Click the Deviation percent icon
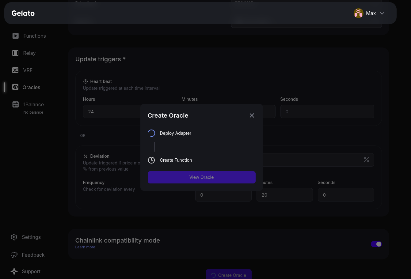The image size is (411, 279). coord(86,156)
